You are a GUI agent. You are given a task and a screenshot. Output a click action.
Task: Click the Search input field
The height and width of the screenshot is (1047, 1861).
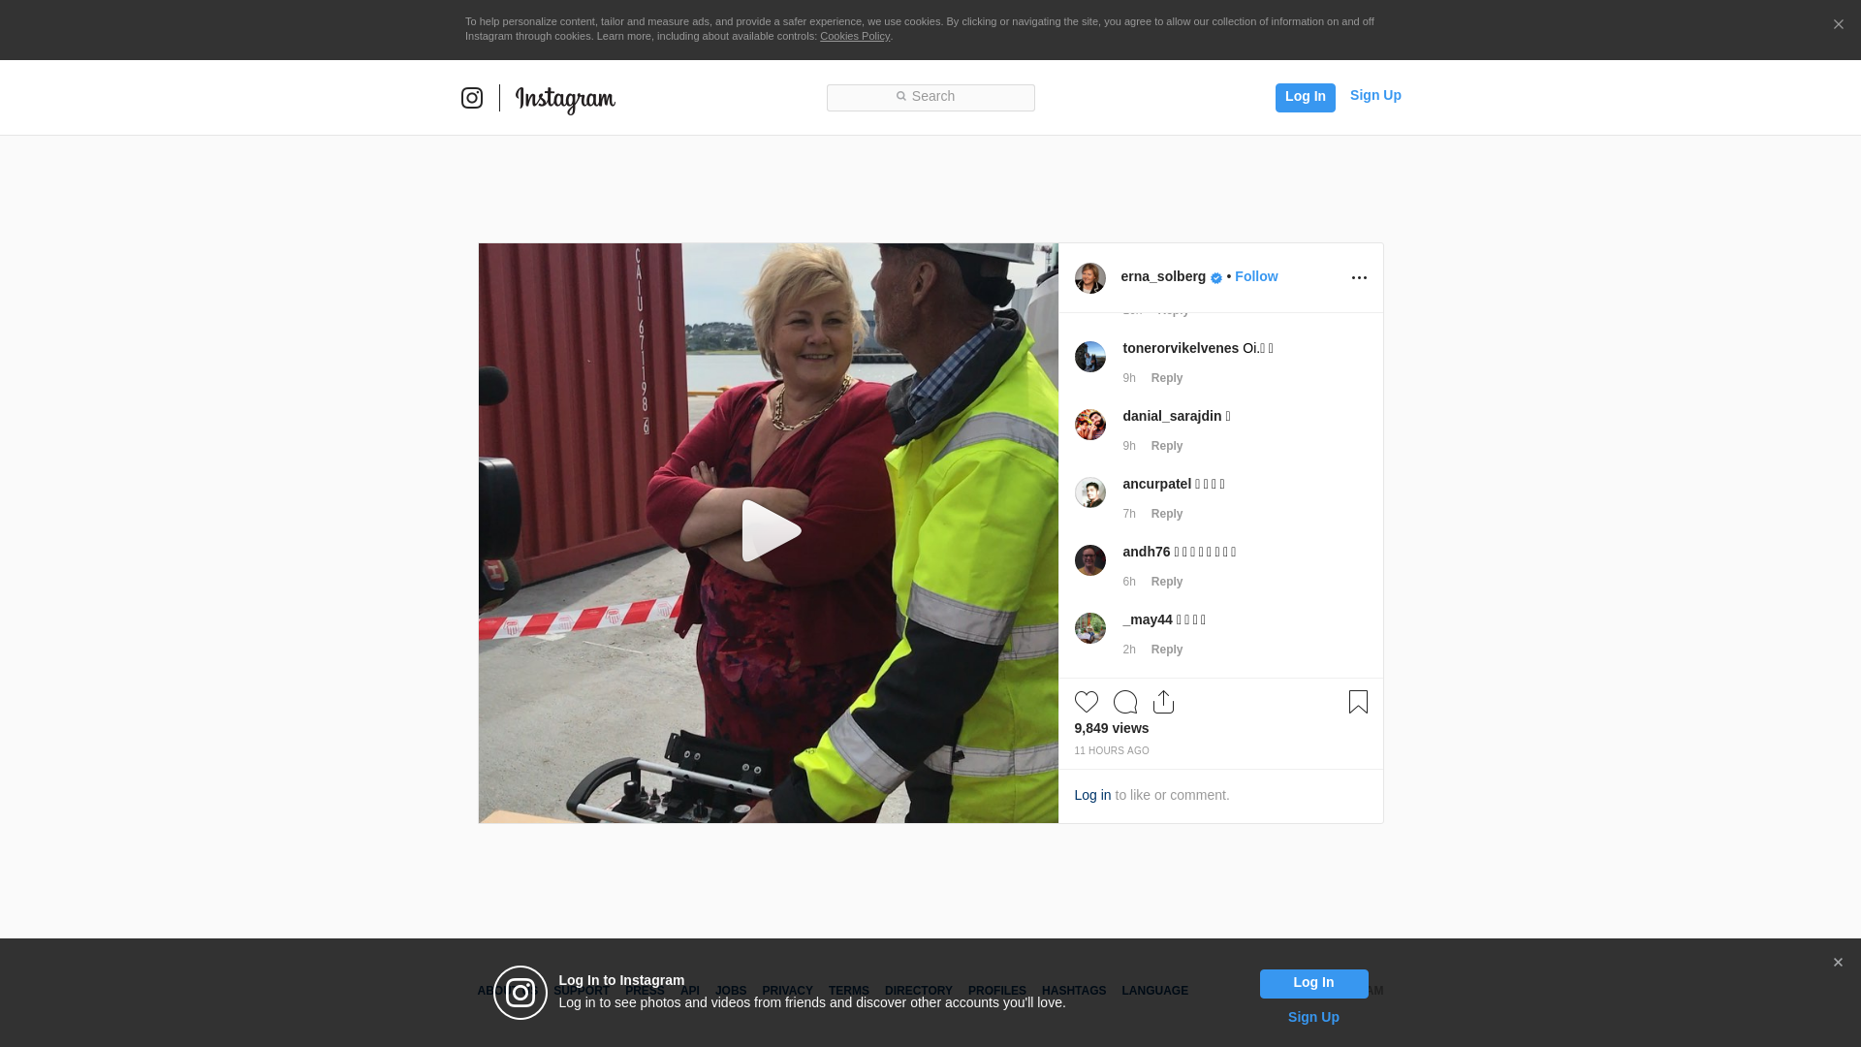click(930, 97)
